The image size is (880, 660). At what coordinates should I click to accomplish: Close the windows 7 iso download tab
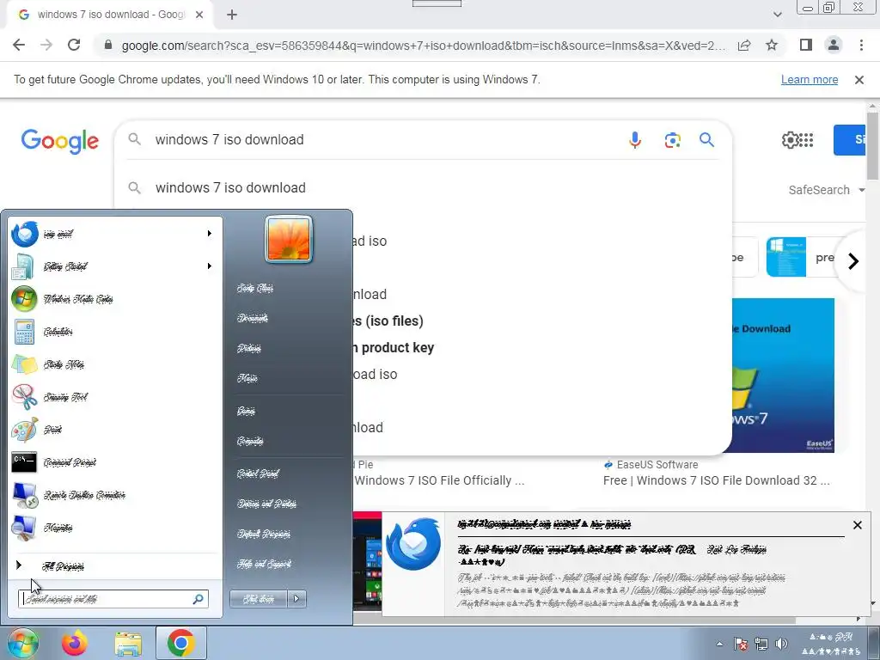point(199,15)
